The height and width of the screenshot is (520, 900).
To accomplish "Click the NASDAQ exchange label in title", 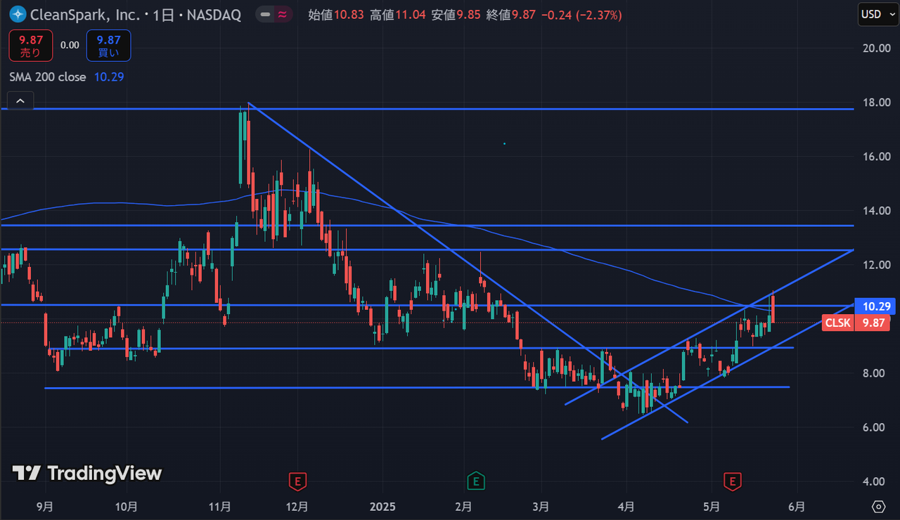I will [212, 15].
